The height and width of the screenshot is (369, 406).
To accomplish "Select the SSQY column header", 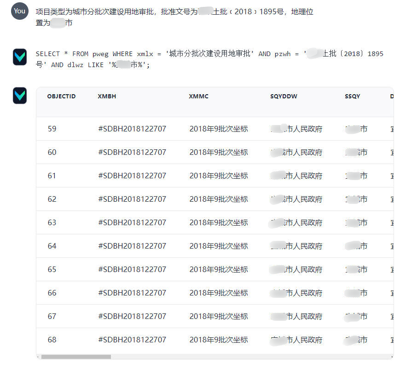I will click(353, 97).
